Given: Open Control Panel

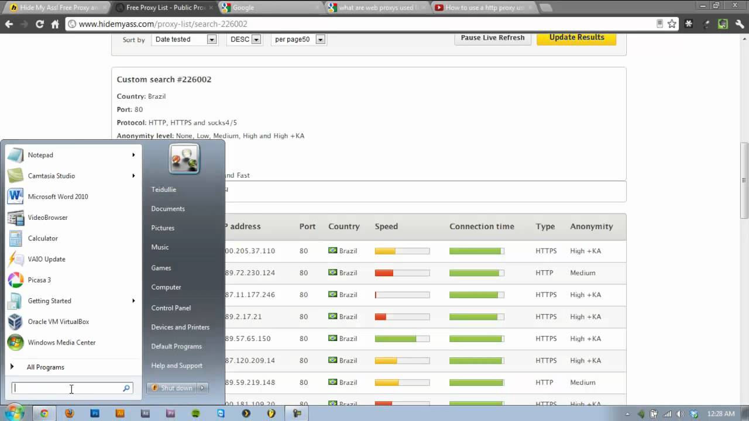Looking at the screenshot, I should click(x=171, y=308).
